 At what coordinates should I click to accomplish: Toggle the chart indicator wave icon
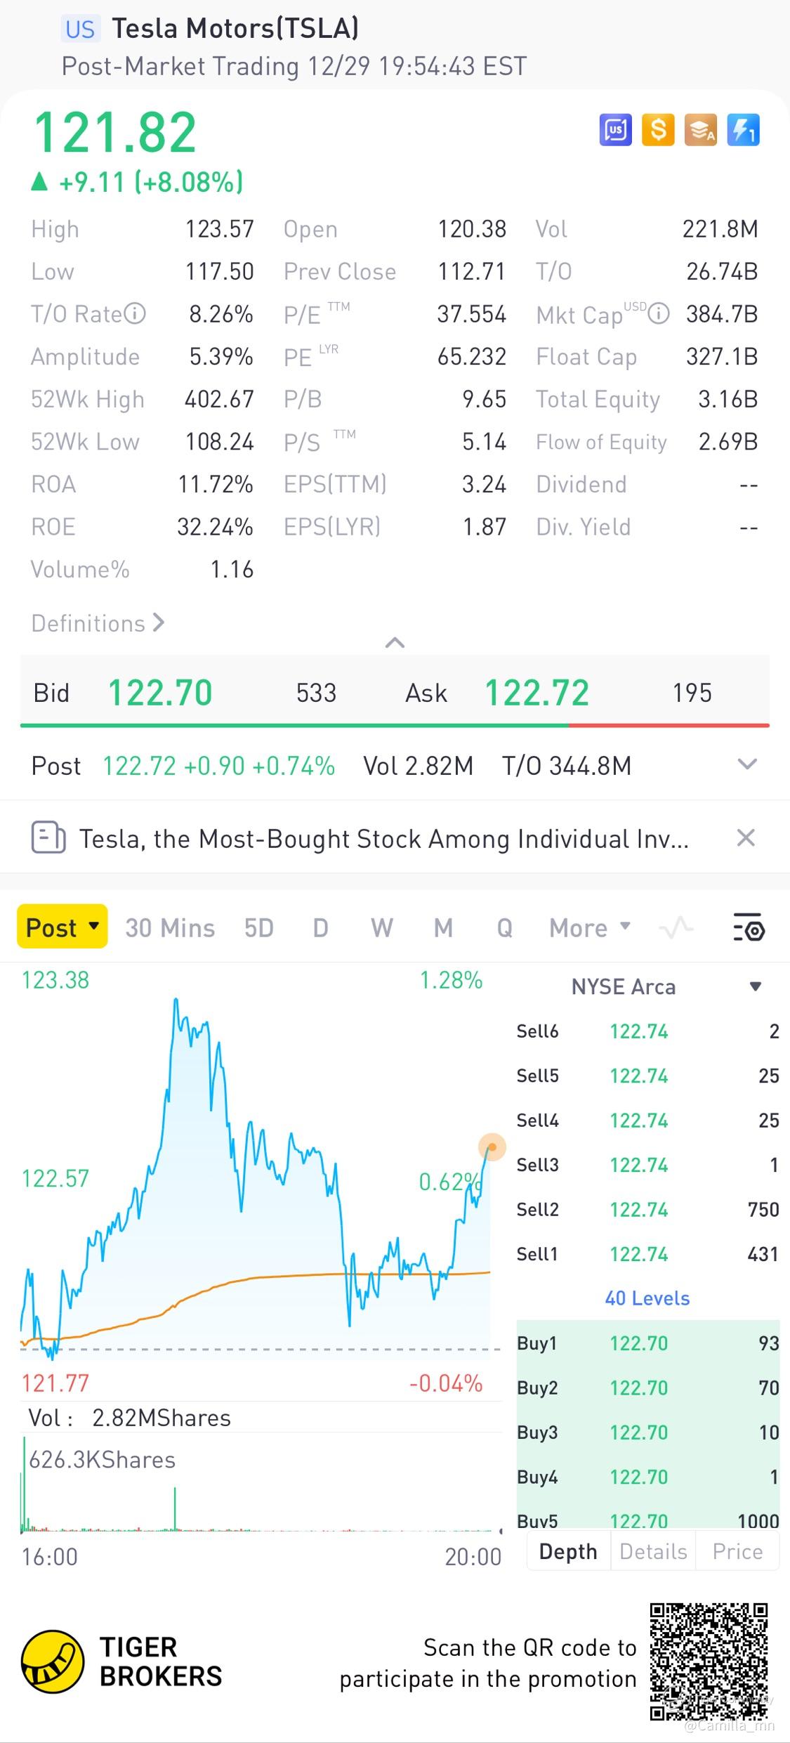pos(676,927)
